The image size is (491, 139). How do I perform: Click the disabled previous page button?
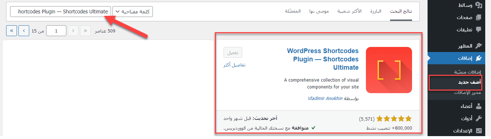pyautogui.click(x=73, y=31)
